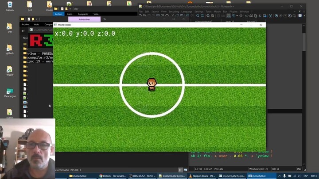Select the Archivo tab in dev Explorer window
This screenshot has width=319, height=179.
[x=58, y=14]
